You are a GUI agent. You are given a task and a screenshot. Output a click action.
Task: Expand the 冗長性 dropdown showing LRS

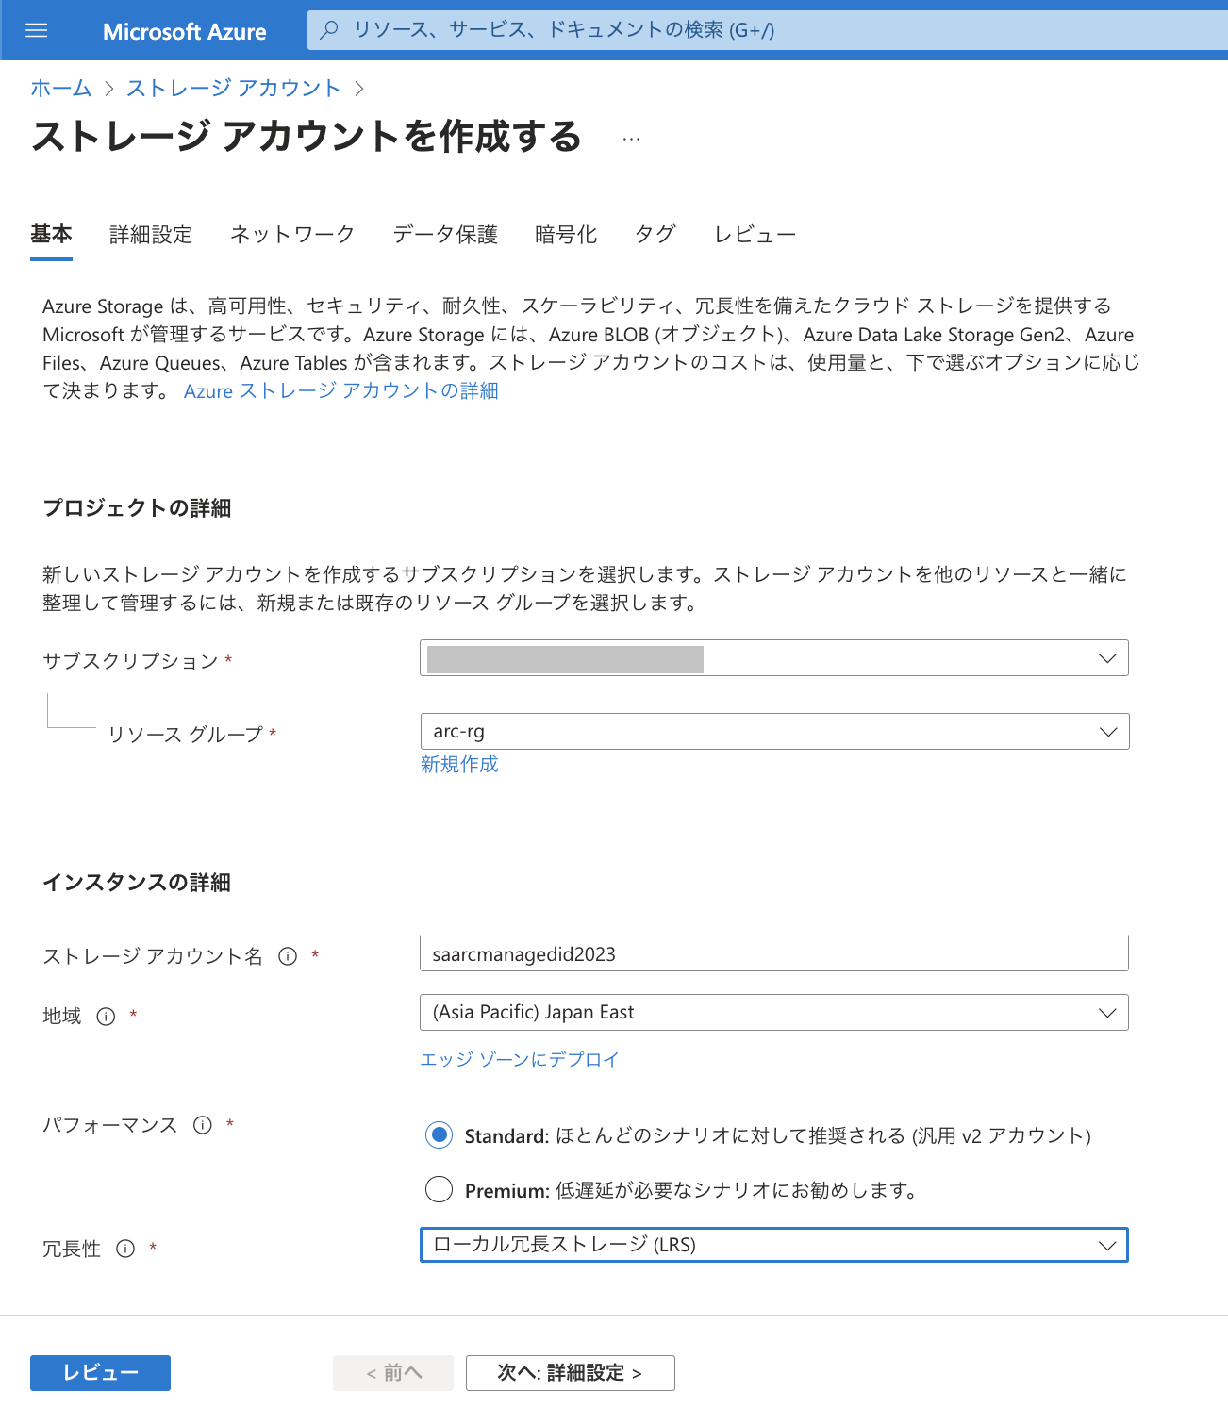pyautogui.click(x=774, y=1245)
